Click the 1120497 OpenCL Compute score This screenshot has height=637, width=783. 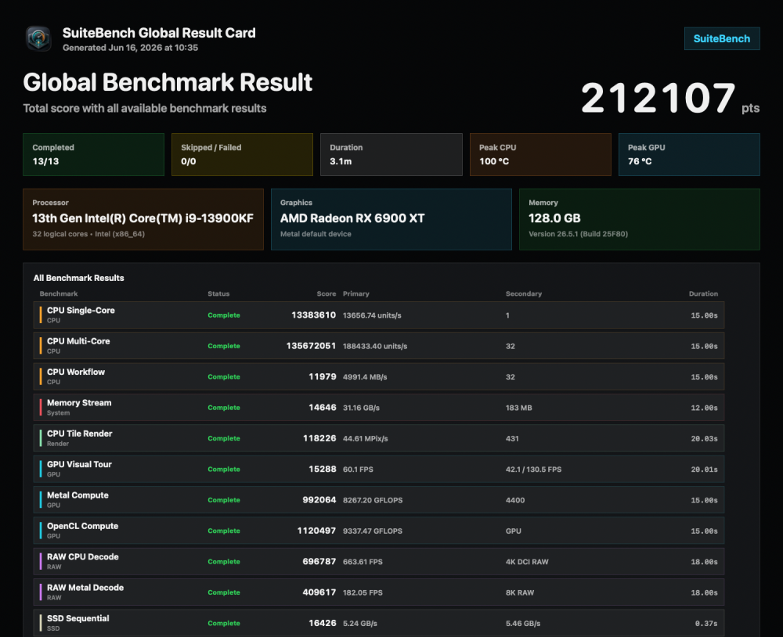pyautogui.click(x=316, y=531)
